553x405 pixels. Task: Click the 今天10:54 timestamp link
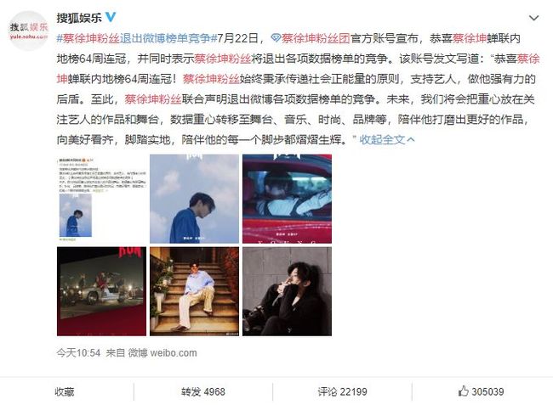[78, 352]
